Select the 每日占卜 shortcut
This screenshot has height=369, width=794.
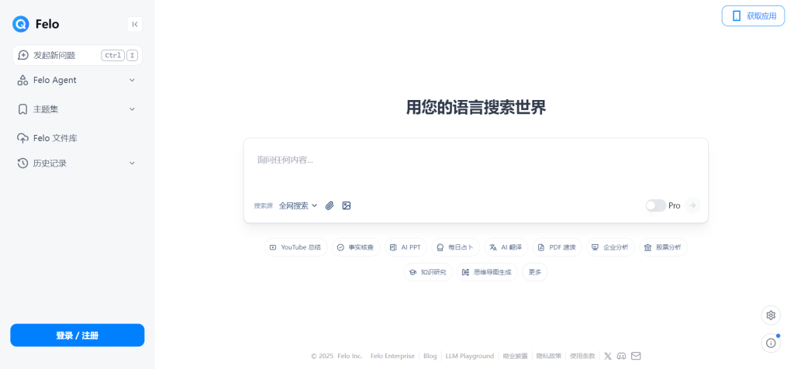pos(456,247)
